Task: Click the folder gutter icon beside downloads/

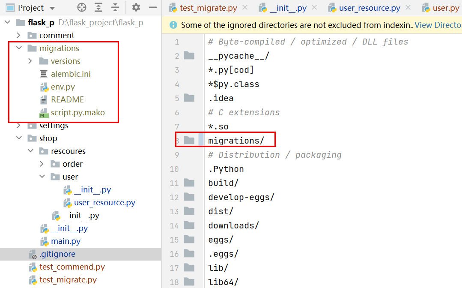Action: (x=189, y=225)
